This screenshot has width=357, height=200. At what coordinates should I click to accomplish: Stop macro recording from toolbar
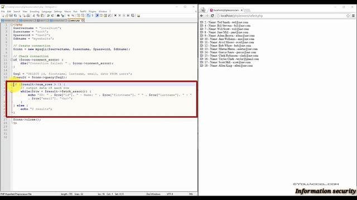[x=120, y=16]
